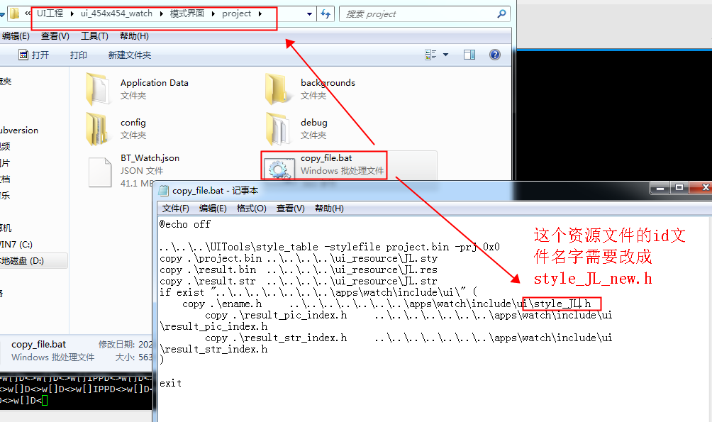Select the BT_Watch.json file icon
Image resolution: width=712 pixels, height=422 pixels.
click(x=100, y=172)
